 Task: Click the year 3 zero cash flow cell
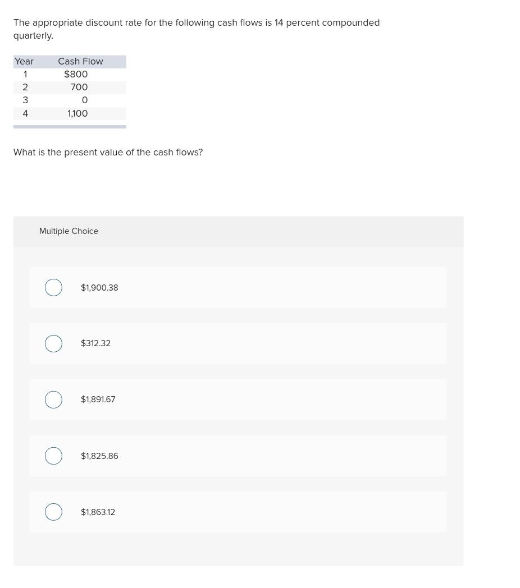[x=84, y=100]
